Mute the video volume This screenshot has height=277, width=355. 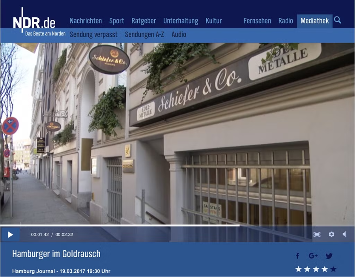tap(344, 234)
